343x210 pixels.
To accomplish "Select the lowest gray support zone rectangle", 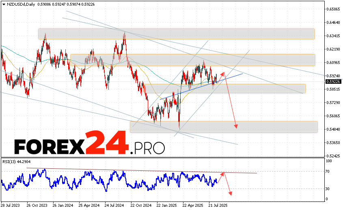I will point(223,127).
